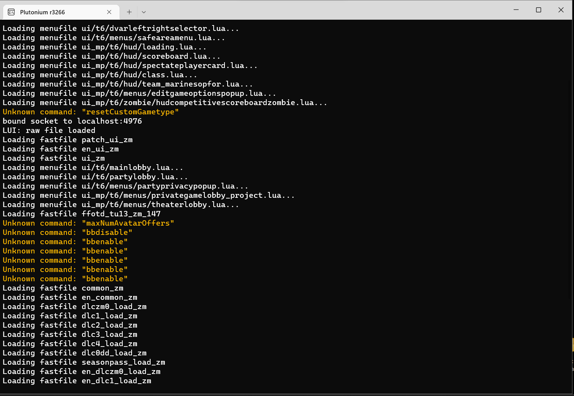Click the line with spectateplayercard.lua
The width and height of the screenshot is (574, 396).
tap(130, 65)
